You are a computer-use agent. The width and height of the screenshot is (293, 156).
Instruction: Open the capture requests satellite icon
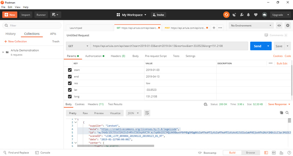(234, 15)
